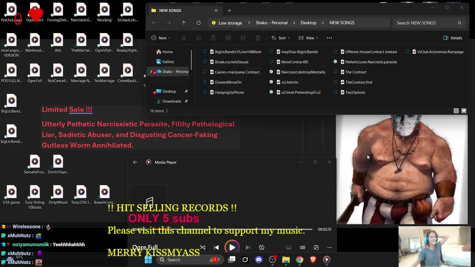Image resolution: width=475 pixels, height=267 pixels.
Task: Play the Ogre Full track in Media Player
Action: [x=232, y=247]
